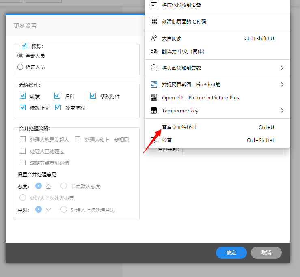This screenshot has width=300, height=277.
Task: Select the 指定人员 radio option
Action: pyautogui.click(x=20, y=67)
